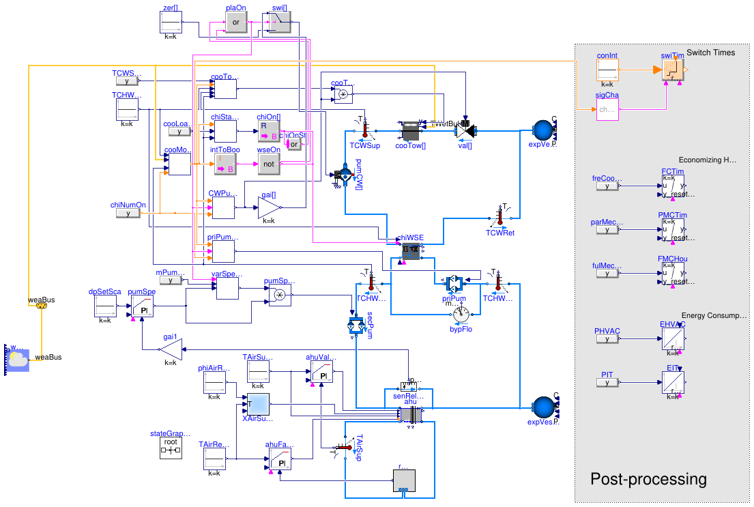Image resolution: width=754 pixels, height=507 pixels.
Task: Select the FCTim timer block
Action: [673, 186]
